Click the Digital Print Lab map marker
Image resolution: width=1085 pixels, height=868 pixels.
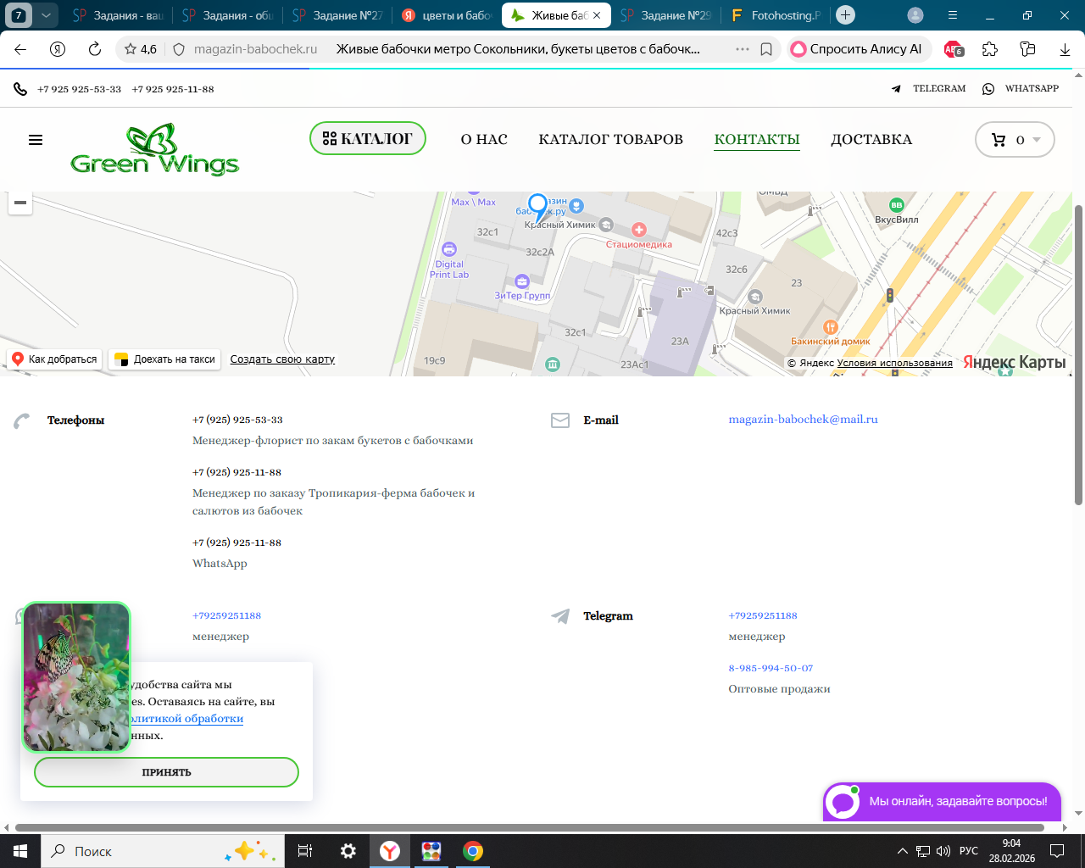[x=449, y=249]
